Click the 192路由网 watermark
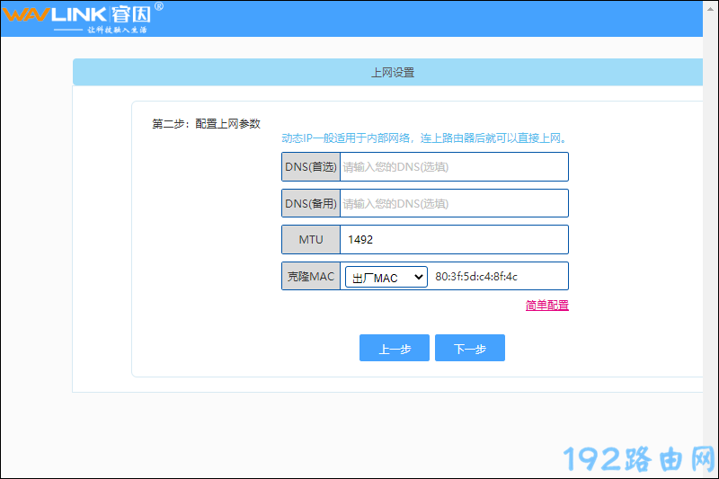Viewport: 719px width, 479px height. click(x=639, y=458)
